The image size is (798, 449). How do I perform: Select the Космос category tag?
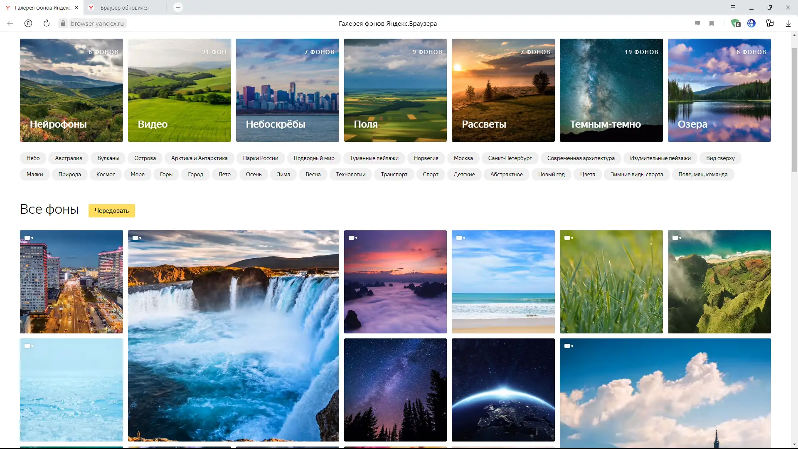[106, 175]
